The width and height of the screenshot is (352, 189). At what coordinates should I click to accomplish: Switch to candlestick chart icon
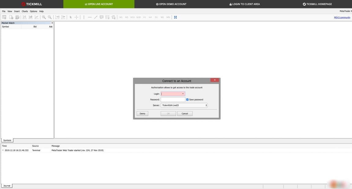coord(31,17)
